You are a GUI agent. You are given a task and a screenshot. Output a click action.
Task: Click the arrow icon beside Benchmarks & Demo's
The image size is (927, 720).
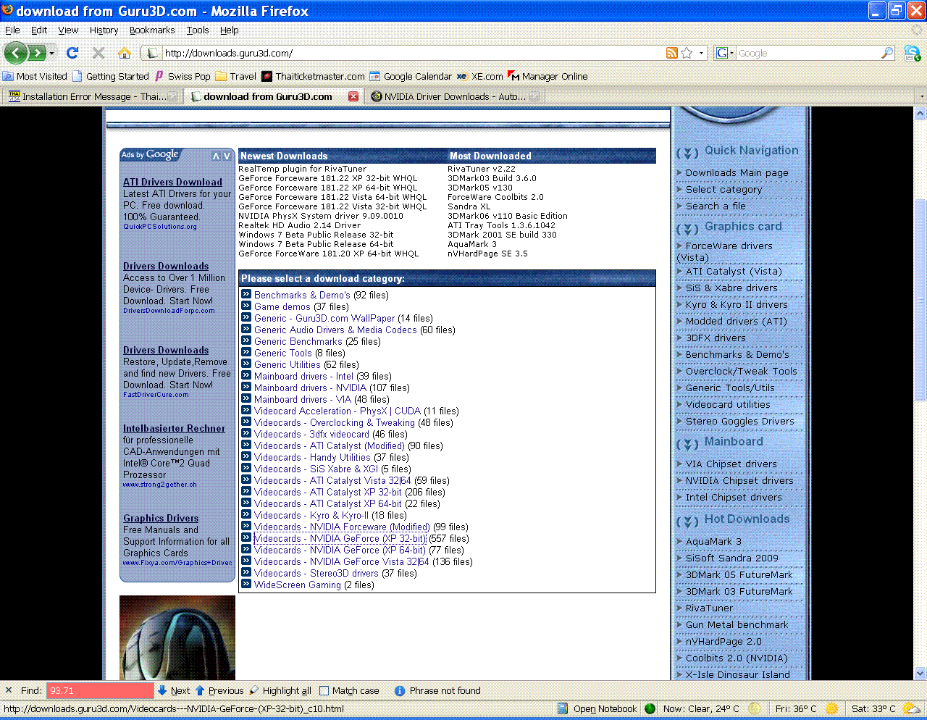click(246, 295)
